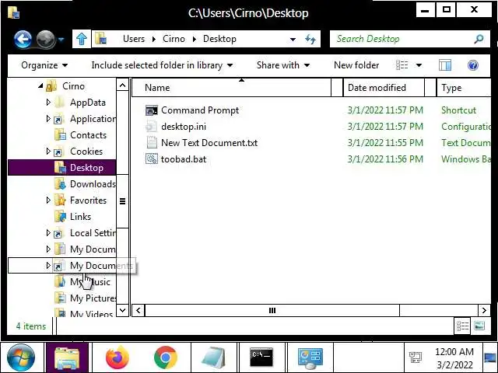Open Command Prompt from the taskbar
498x373 pixels.
pyautogui.click(x=261, y=357)
